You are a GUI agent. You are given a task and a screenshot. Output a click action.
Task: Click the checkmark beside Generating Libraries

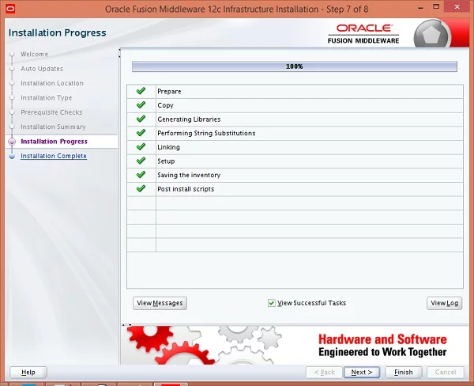click(x=141, y=119)
